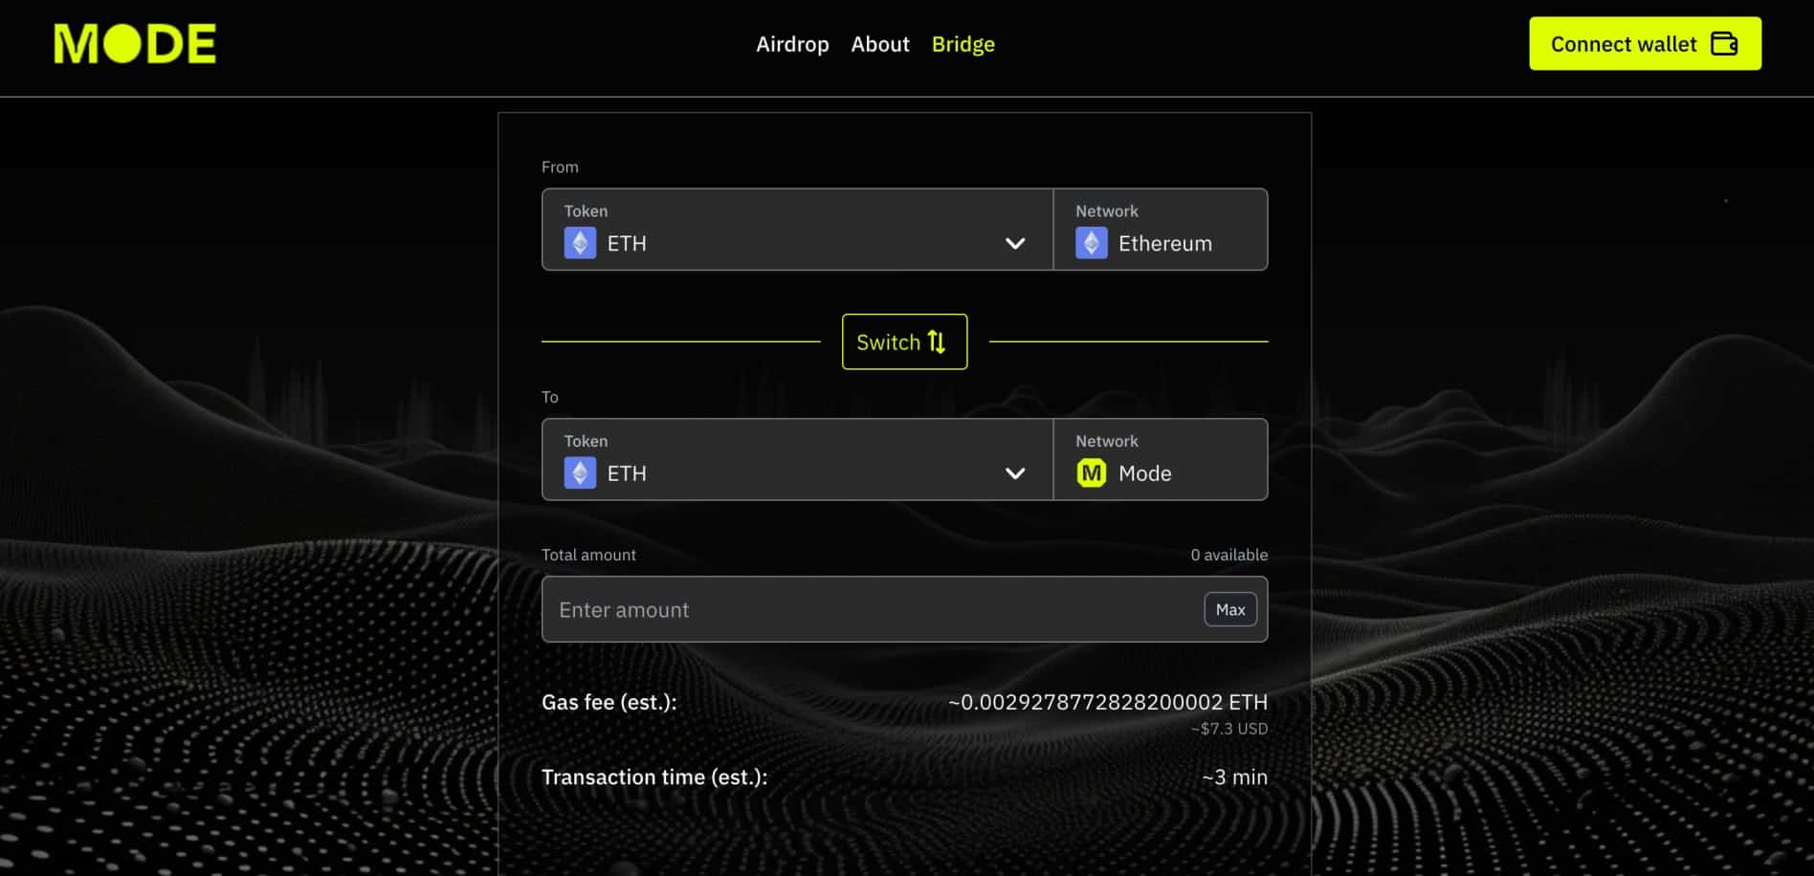Click the MODE logo in the header
The width and height of the screenshot is (1814, 876).
pyautogui.click(x=135, y=44)
